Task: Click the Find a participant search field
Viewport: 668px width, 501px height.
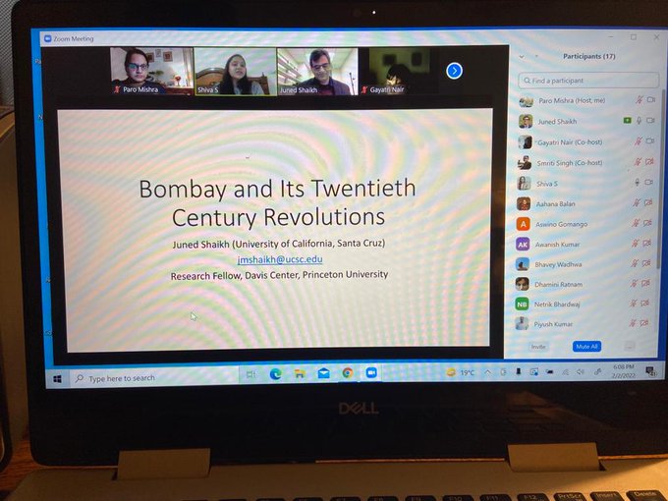Action: (x=587, y=80)
